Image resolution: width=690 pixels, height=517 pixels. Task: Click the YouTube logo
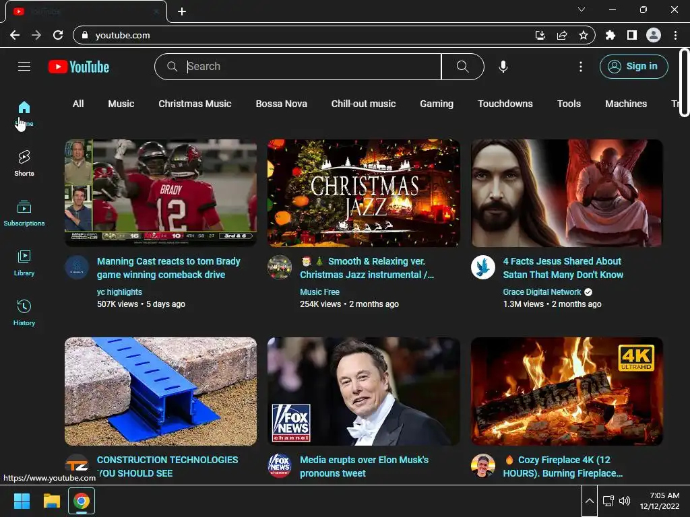[79, 67]
